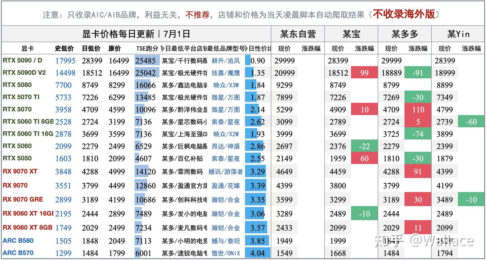Click the red '不收录海外版' notice text
Image resolution: width=486 pixels, height=260 pixels.
coord(404,14)
